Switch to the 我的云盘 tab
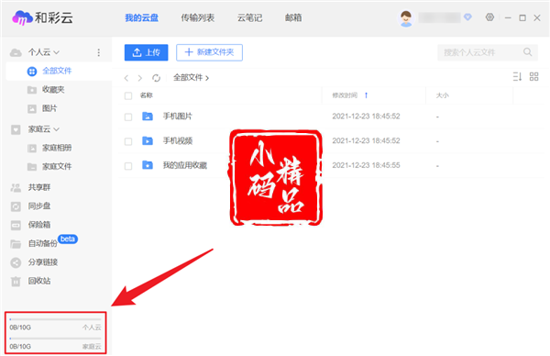Image resolution: width=550 pixels, height=356 pixels. click(x=142, y=17)
